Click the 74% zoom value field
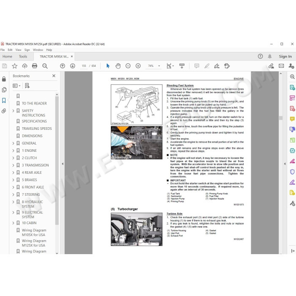 click(151, 66)
